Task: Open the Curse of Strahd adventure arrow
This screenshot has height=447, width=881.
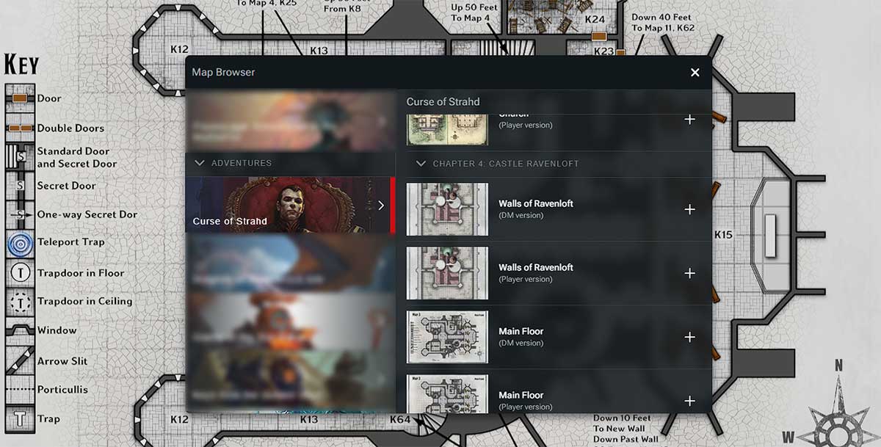Action: (x=380, y=206)
